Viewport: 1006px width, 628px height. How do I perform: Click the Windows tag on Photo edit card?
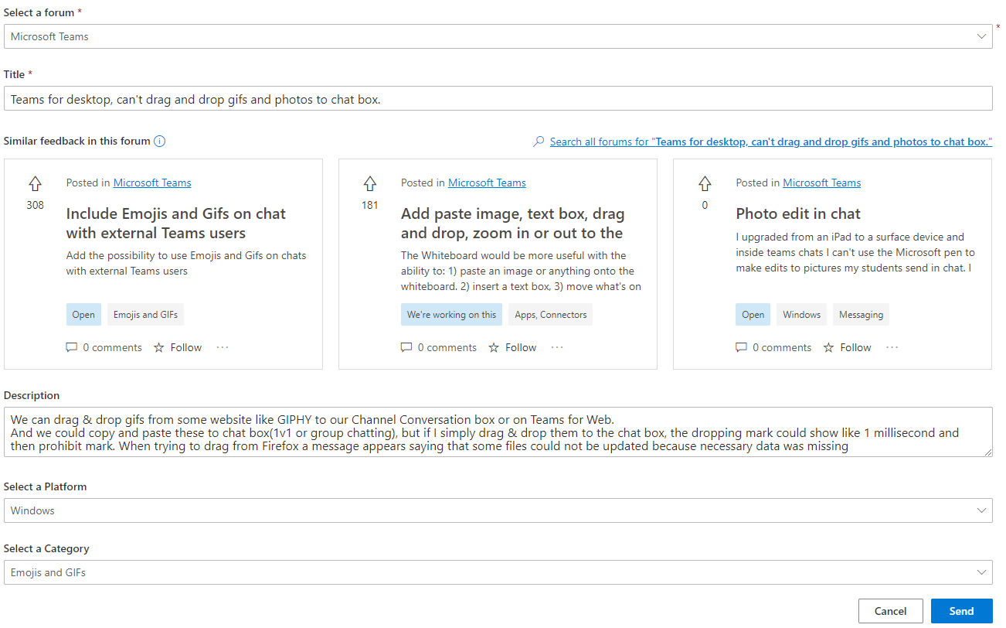[x=802, y=314]
